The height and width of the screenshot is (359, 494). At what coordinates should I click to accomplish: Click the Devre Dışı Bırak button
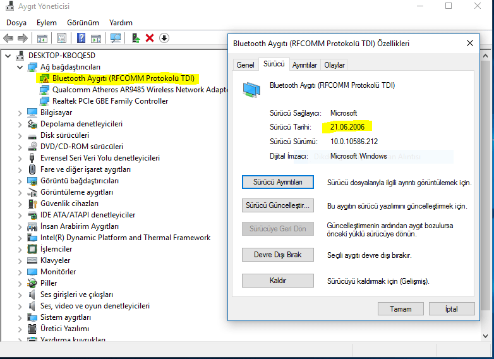click(x=277, y=255)
